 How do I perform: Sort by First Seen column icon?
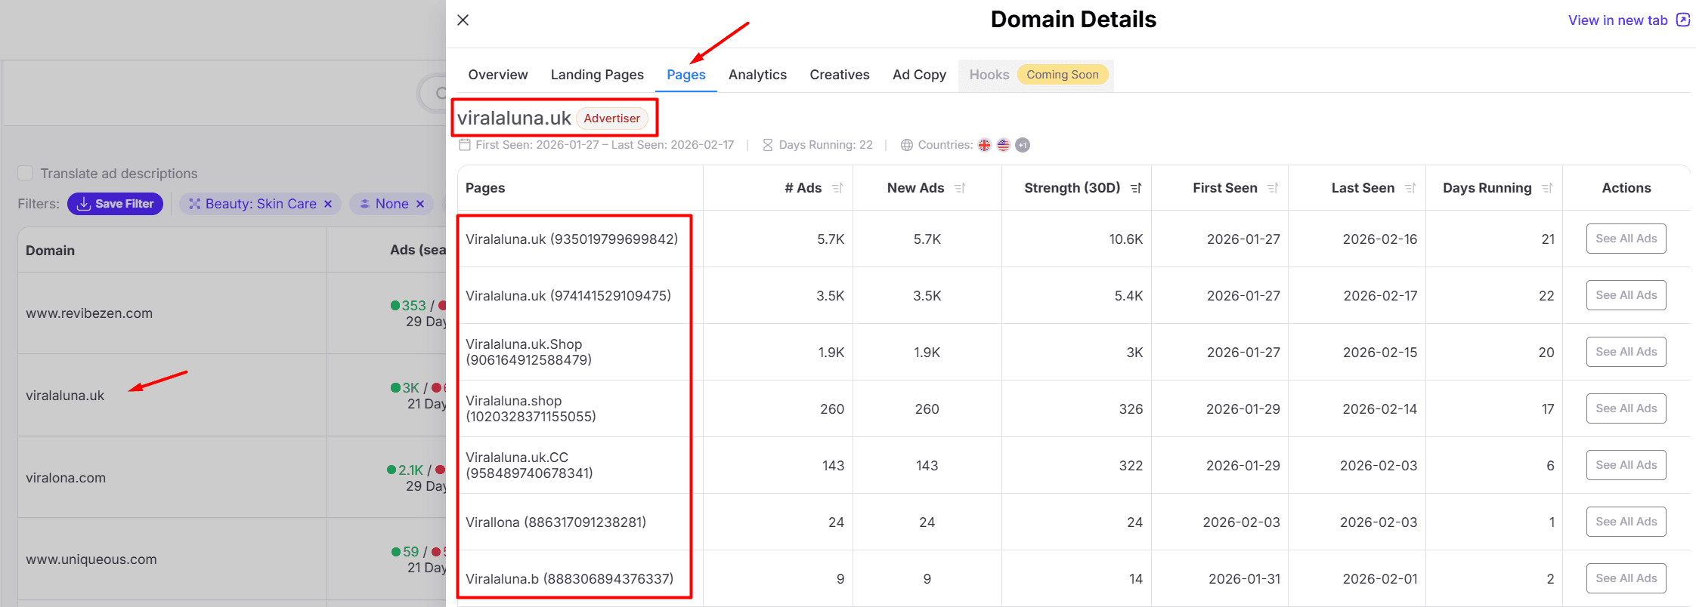click(x=1273, y=188)
